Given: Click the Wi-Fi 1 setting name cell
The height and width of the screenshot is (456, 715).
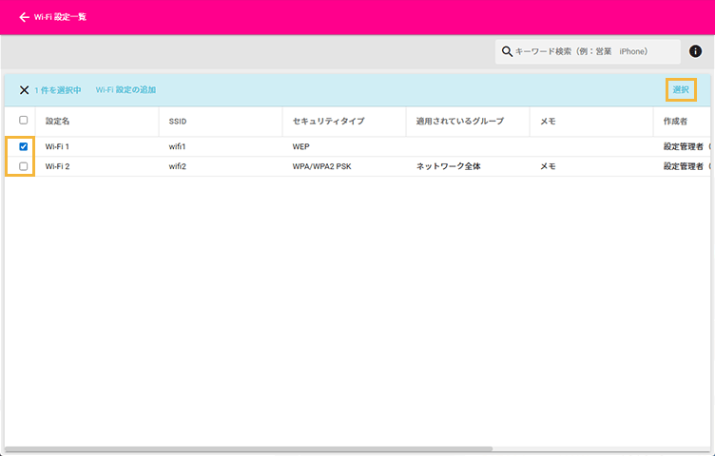Looking at the screenshot, I should [57, 146].
